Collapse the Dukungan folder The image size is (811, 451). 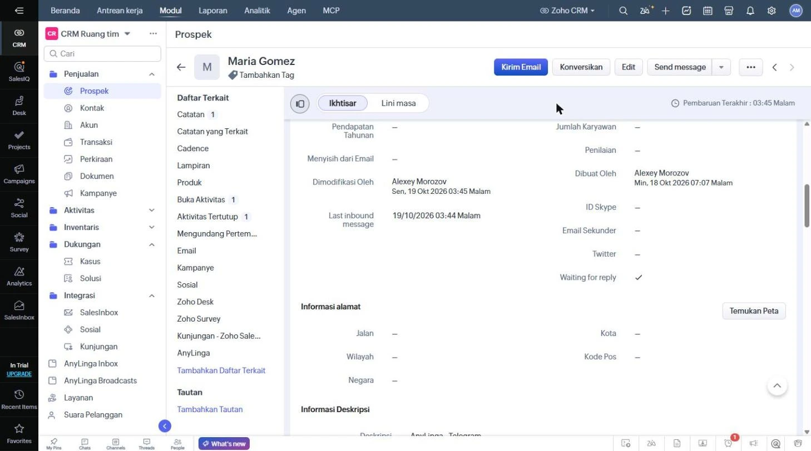(152, 244)
